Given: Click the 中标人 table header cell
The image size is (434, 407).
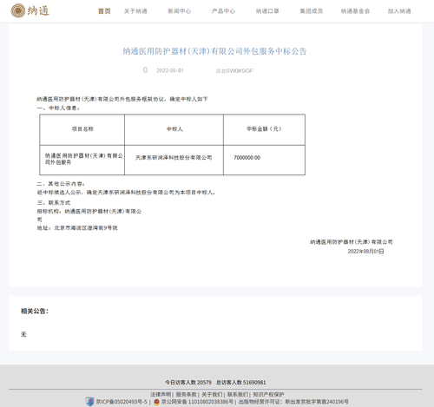Looking at the screenshot, I should click(174, 129).
